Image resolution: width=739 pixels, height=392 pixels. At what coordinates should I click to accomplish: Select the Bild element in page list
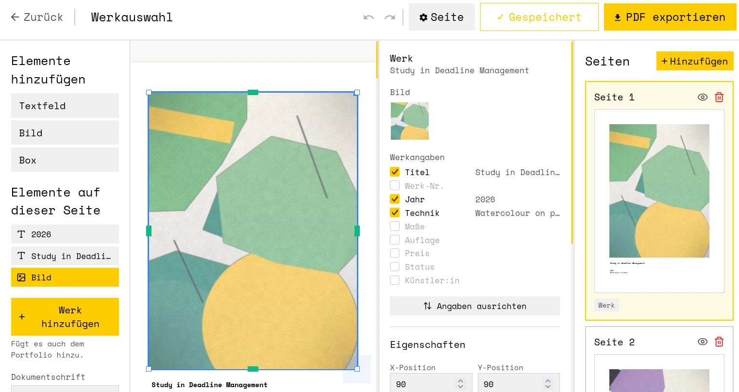coord(65,278)
